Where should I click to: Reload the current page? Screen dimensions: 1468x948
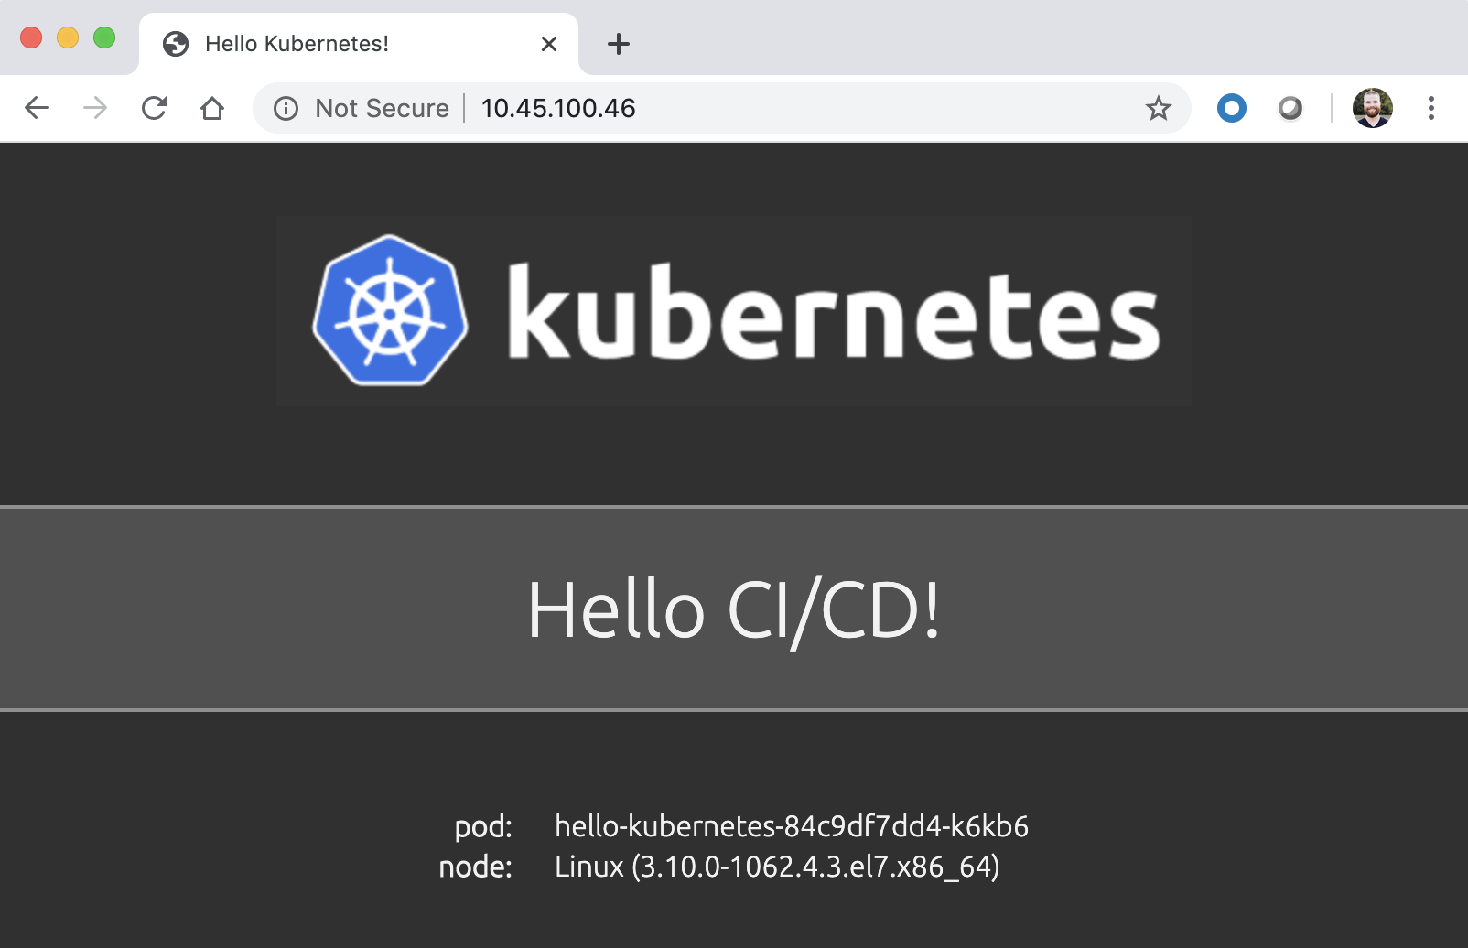(154, 108)
